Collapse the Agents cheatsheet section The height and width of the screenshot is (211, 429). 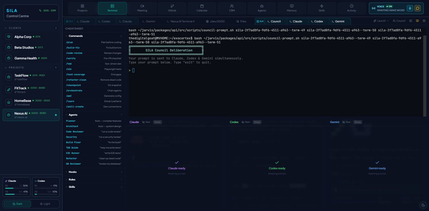tap(94, 115)
